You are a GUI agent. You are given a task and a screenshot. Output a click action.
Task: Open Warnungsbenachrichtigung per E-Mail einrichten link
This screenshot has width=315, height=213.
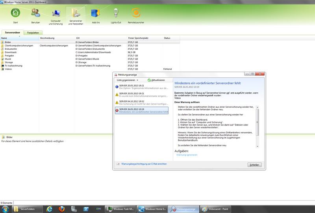[144, 164]
